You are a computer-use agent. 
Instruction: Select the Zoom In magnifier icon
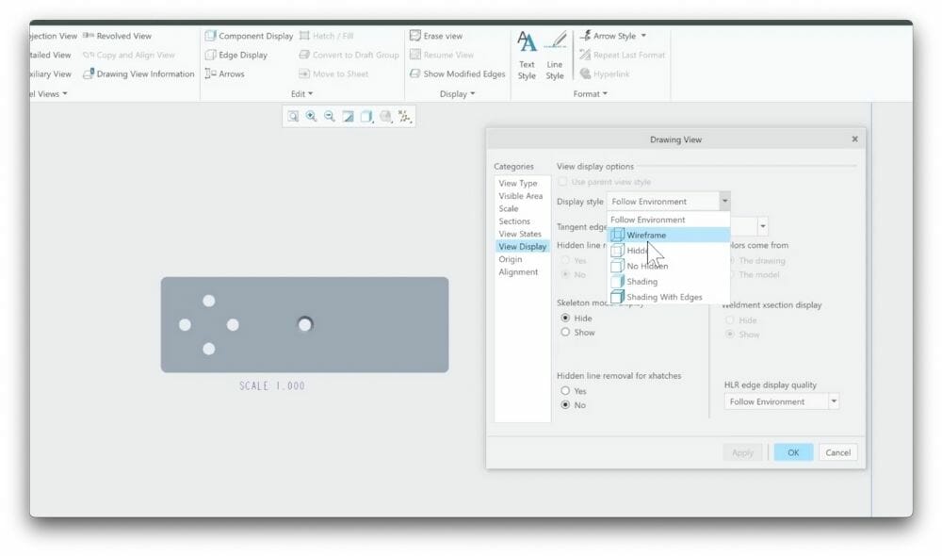click(x=311, y=116)
